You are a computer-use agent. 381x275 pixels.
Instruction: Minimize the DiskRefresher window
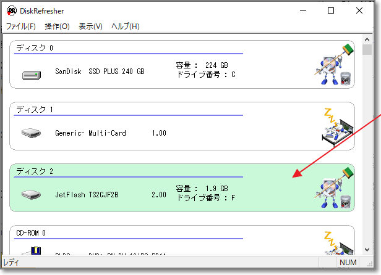pyautogui.click(x=302, y=10)
